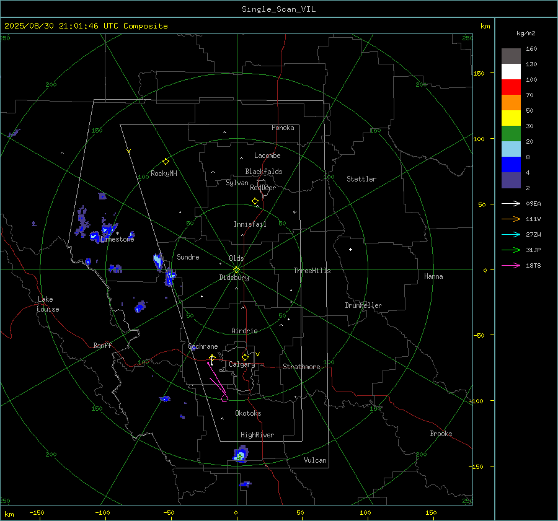Click the Okotoks city label
The image size is (558, 521).
tap(248, 413)
